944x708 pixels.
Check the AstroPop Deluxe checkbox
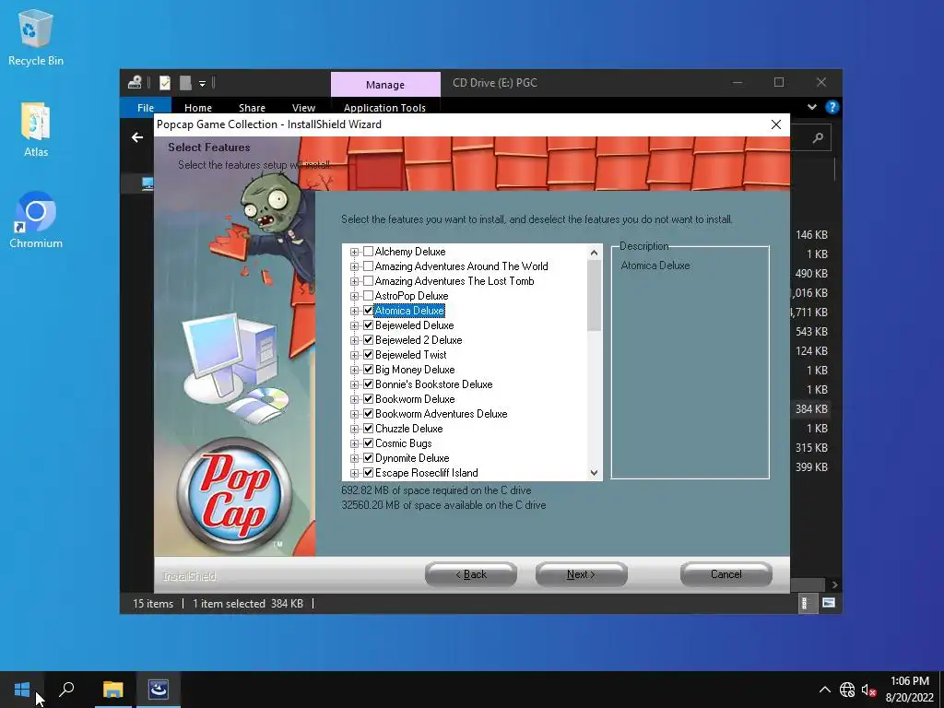(x=369, y=295)
